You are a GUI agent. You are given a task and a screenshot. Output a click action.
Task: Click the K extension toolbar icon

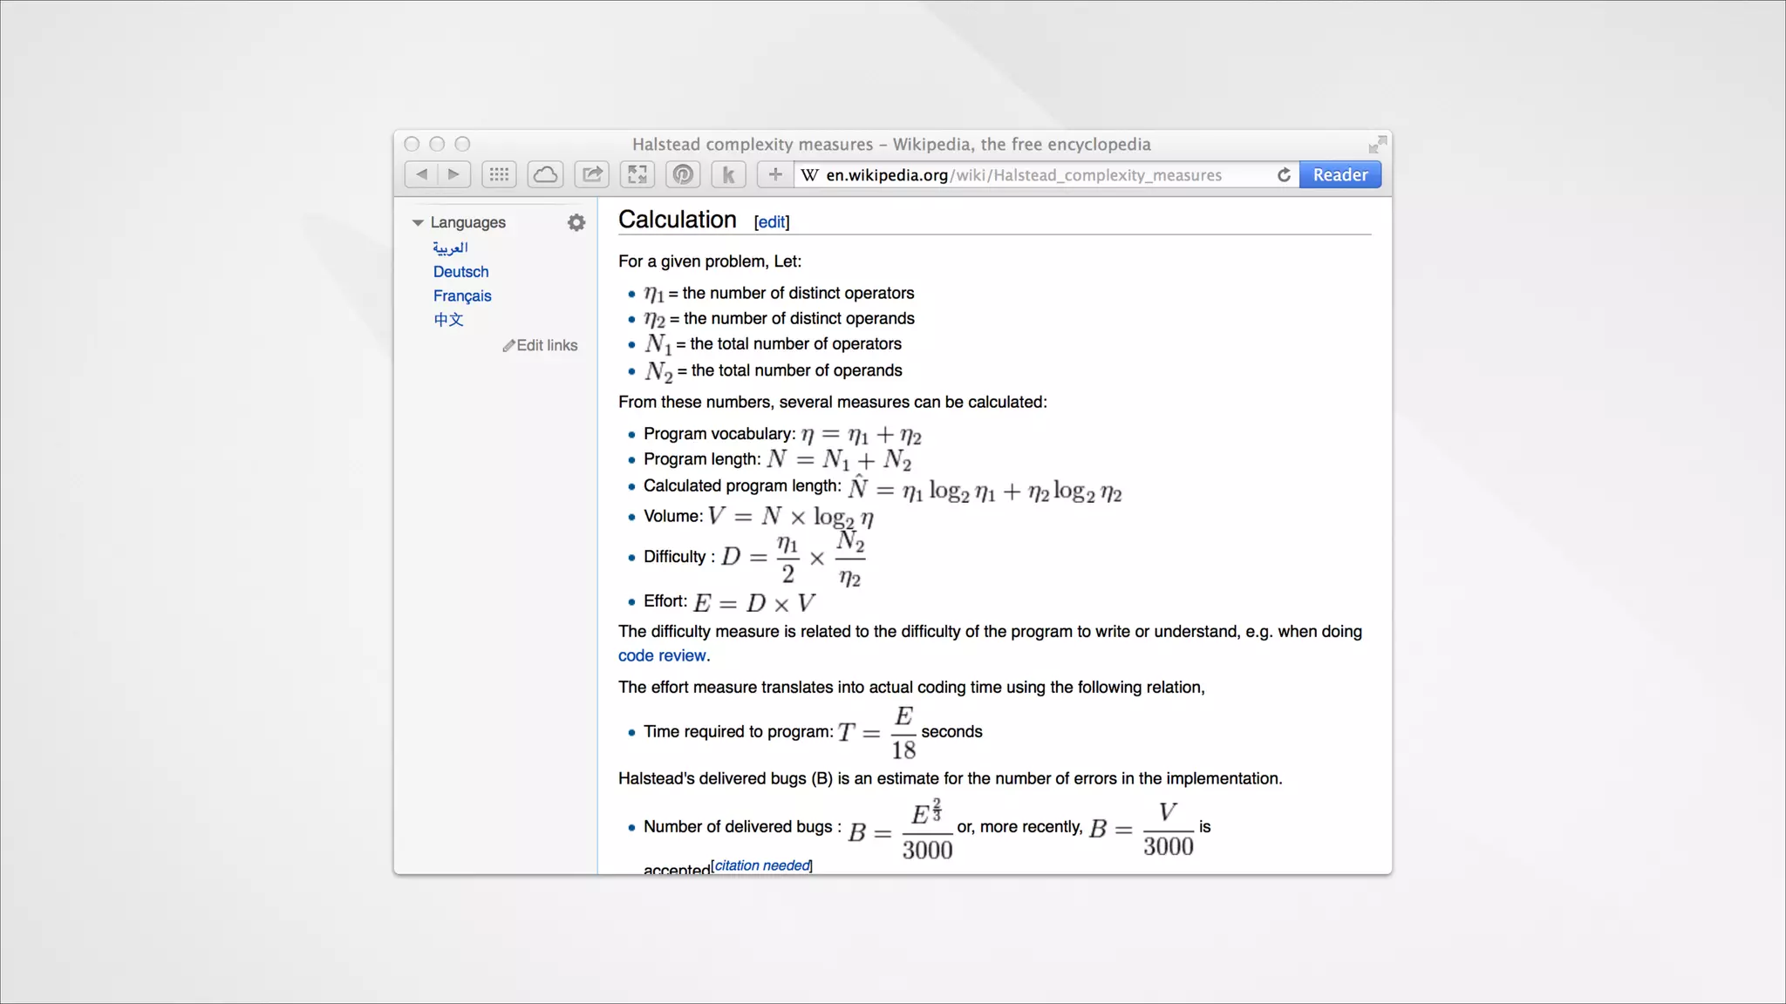[x=728, y=174]
